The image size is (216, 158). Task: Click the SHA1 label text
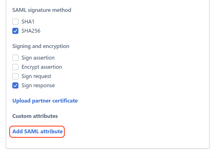coord(28,22)
